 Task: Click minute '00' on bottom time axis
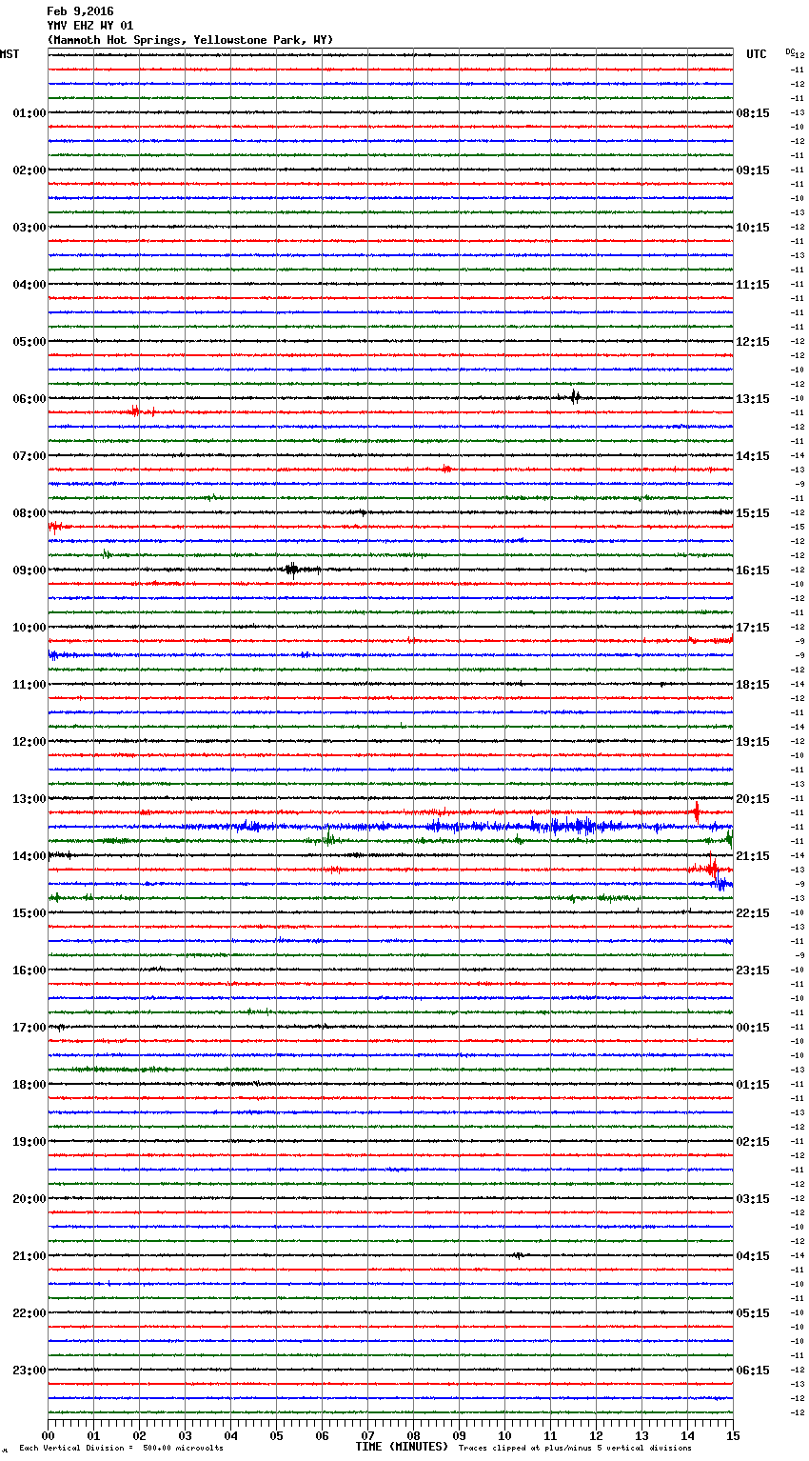pos(49,1435)
